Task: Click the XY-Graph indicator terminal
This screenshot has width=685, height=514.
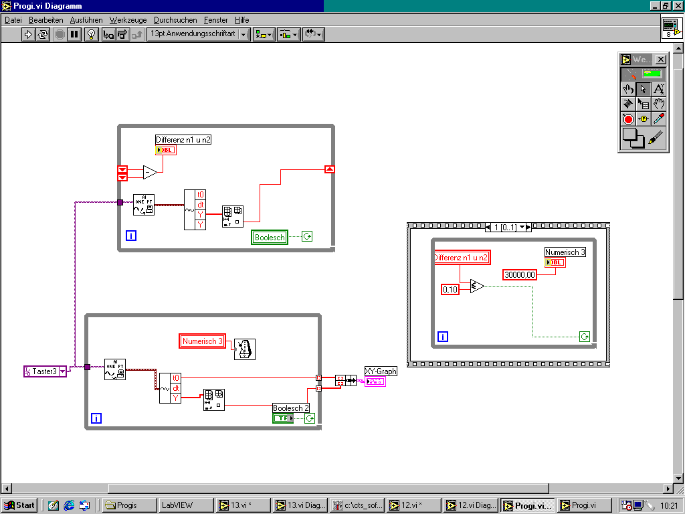Action: tap(375, 381)
